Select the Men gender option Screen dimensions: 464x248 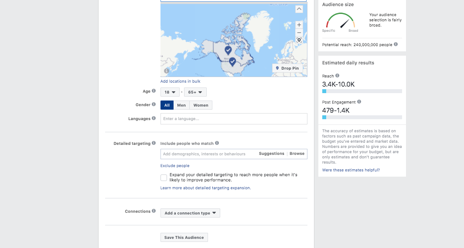[181, 105]
